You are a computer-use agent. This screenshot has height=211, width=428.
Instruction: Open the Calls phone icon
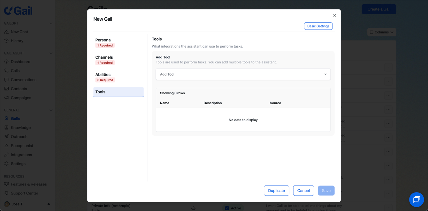[6, 70]
